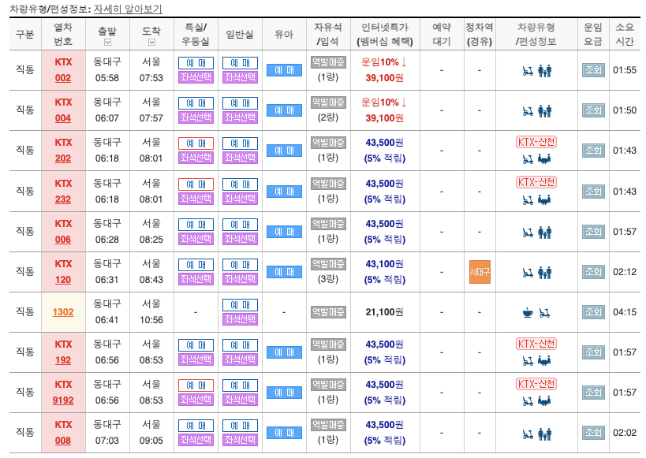Click the family seating icon for KTX 004

tap(545, 112)
